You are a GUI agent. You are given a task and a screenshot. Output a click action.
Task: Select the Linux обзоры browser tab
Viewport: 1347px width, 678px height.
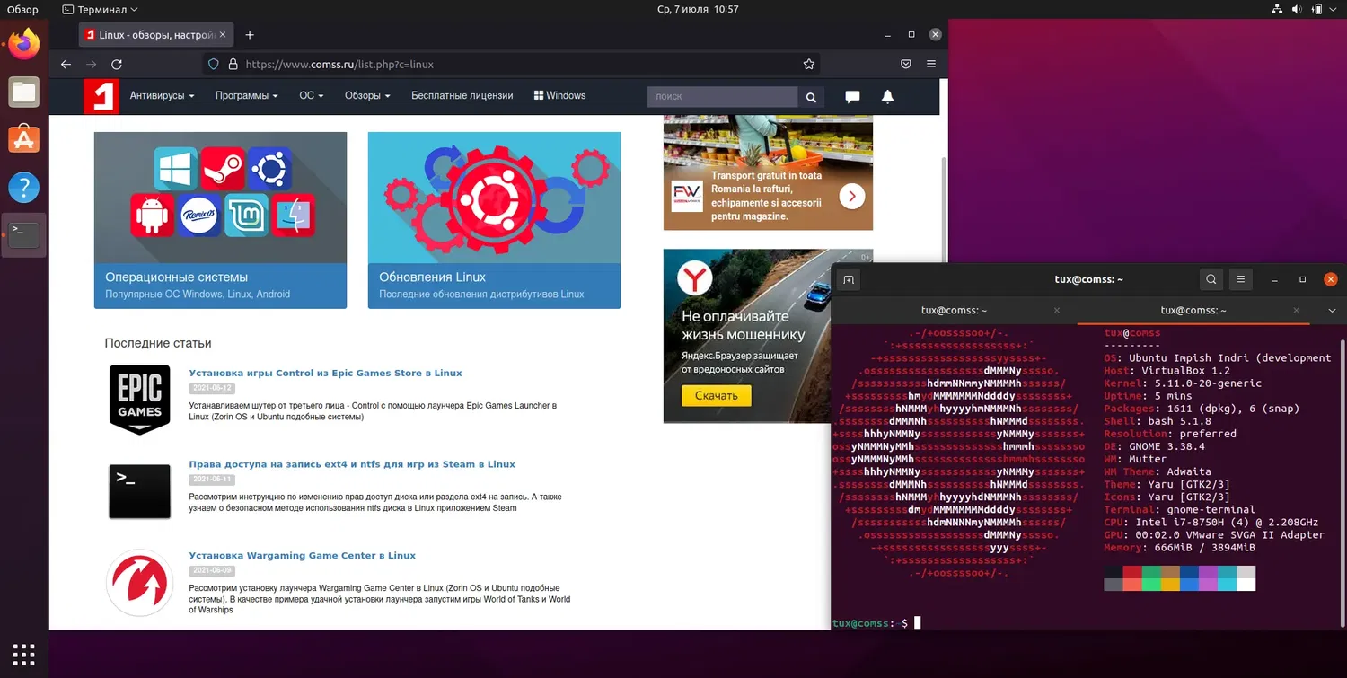pos(156,35)
